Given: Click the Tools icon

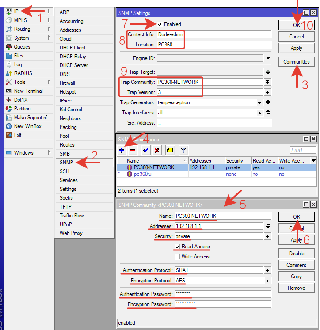Looking at the screenshot, I should (9, 82).
